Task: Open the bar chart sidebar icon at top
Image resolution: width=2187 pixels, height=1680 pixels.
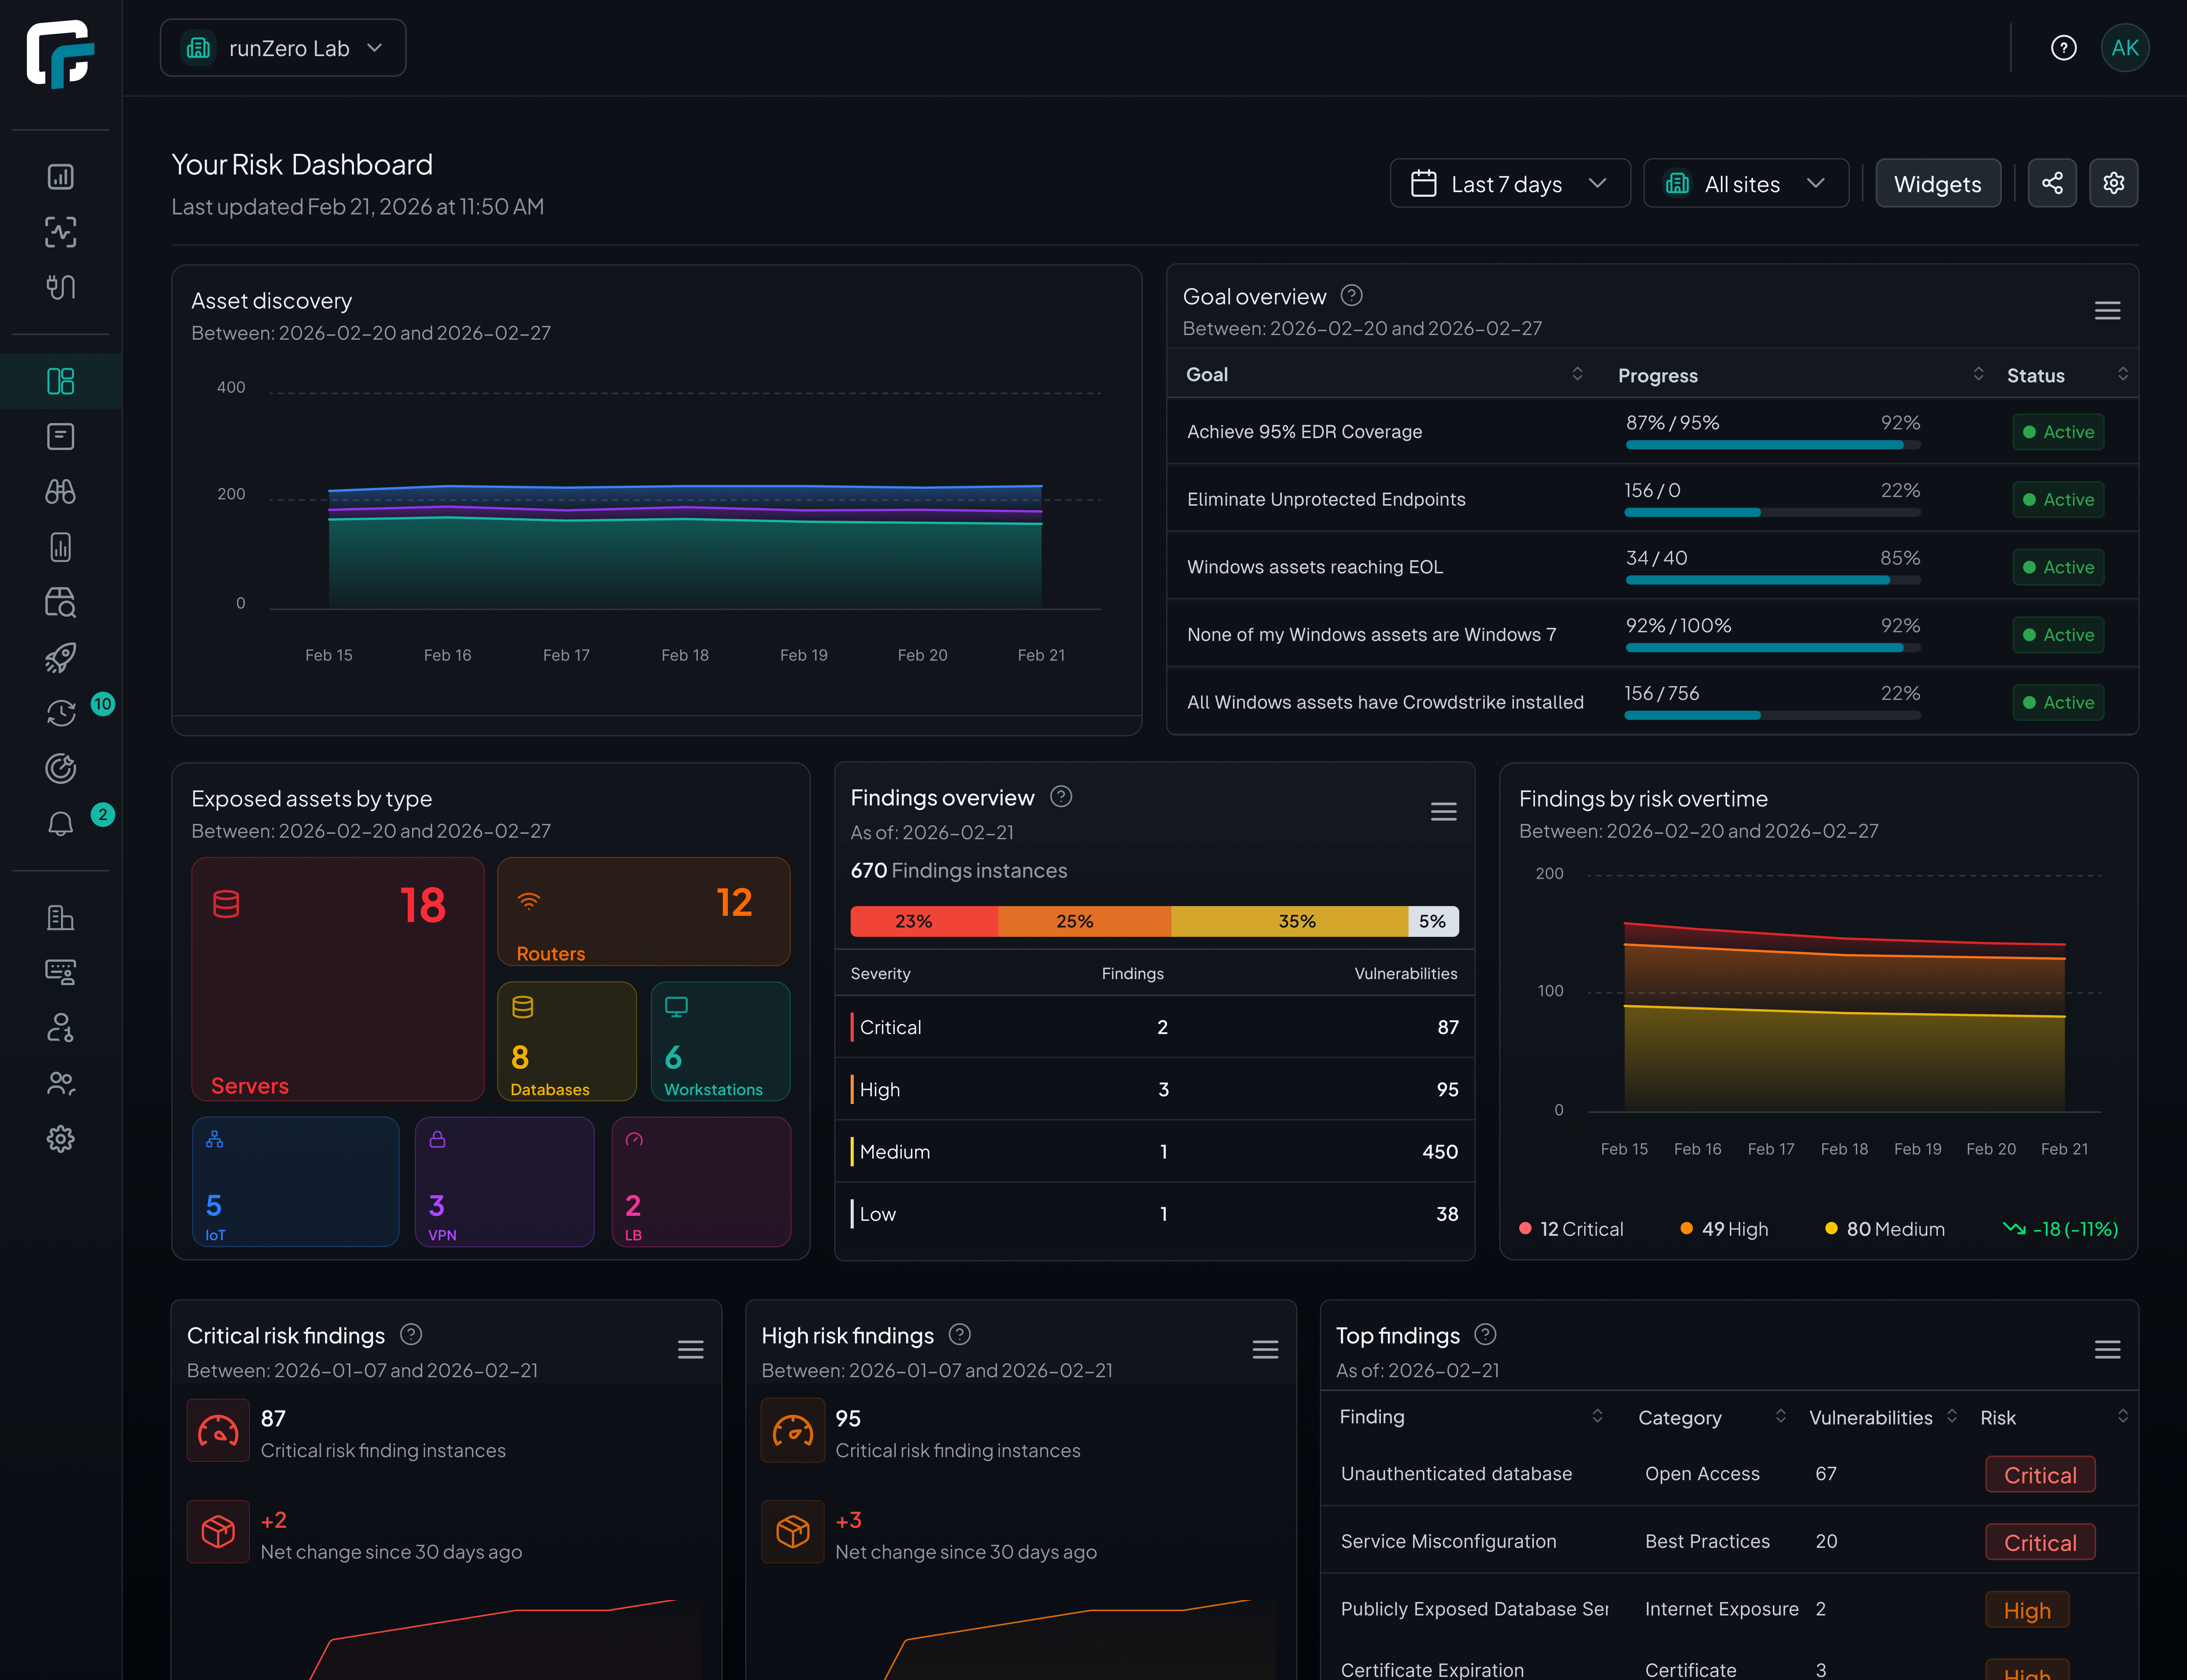Action: click(x=61, y=177)
